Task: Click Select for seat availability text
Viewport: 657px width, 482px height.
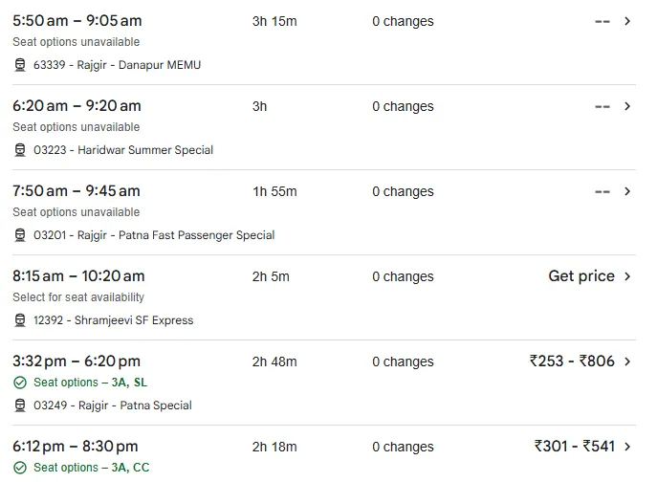Action: coord(78,297)
